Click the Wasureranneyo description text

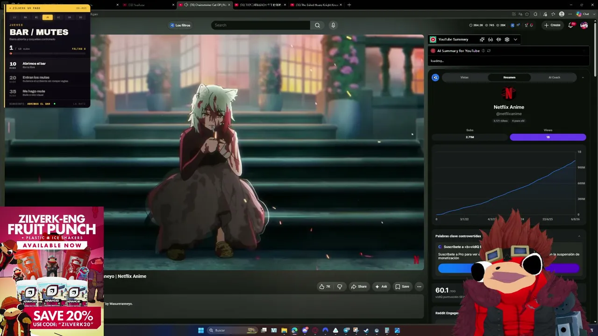click(x=119, y=304)
